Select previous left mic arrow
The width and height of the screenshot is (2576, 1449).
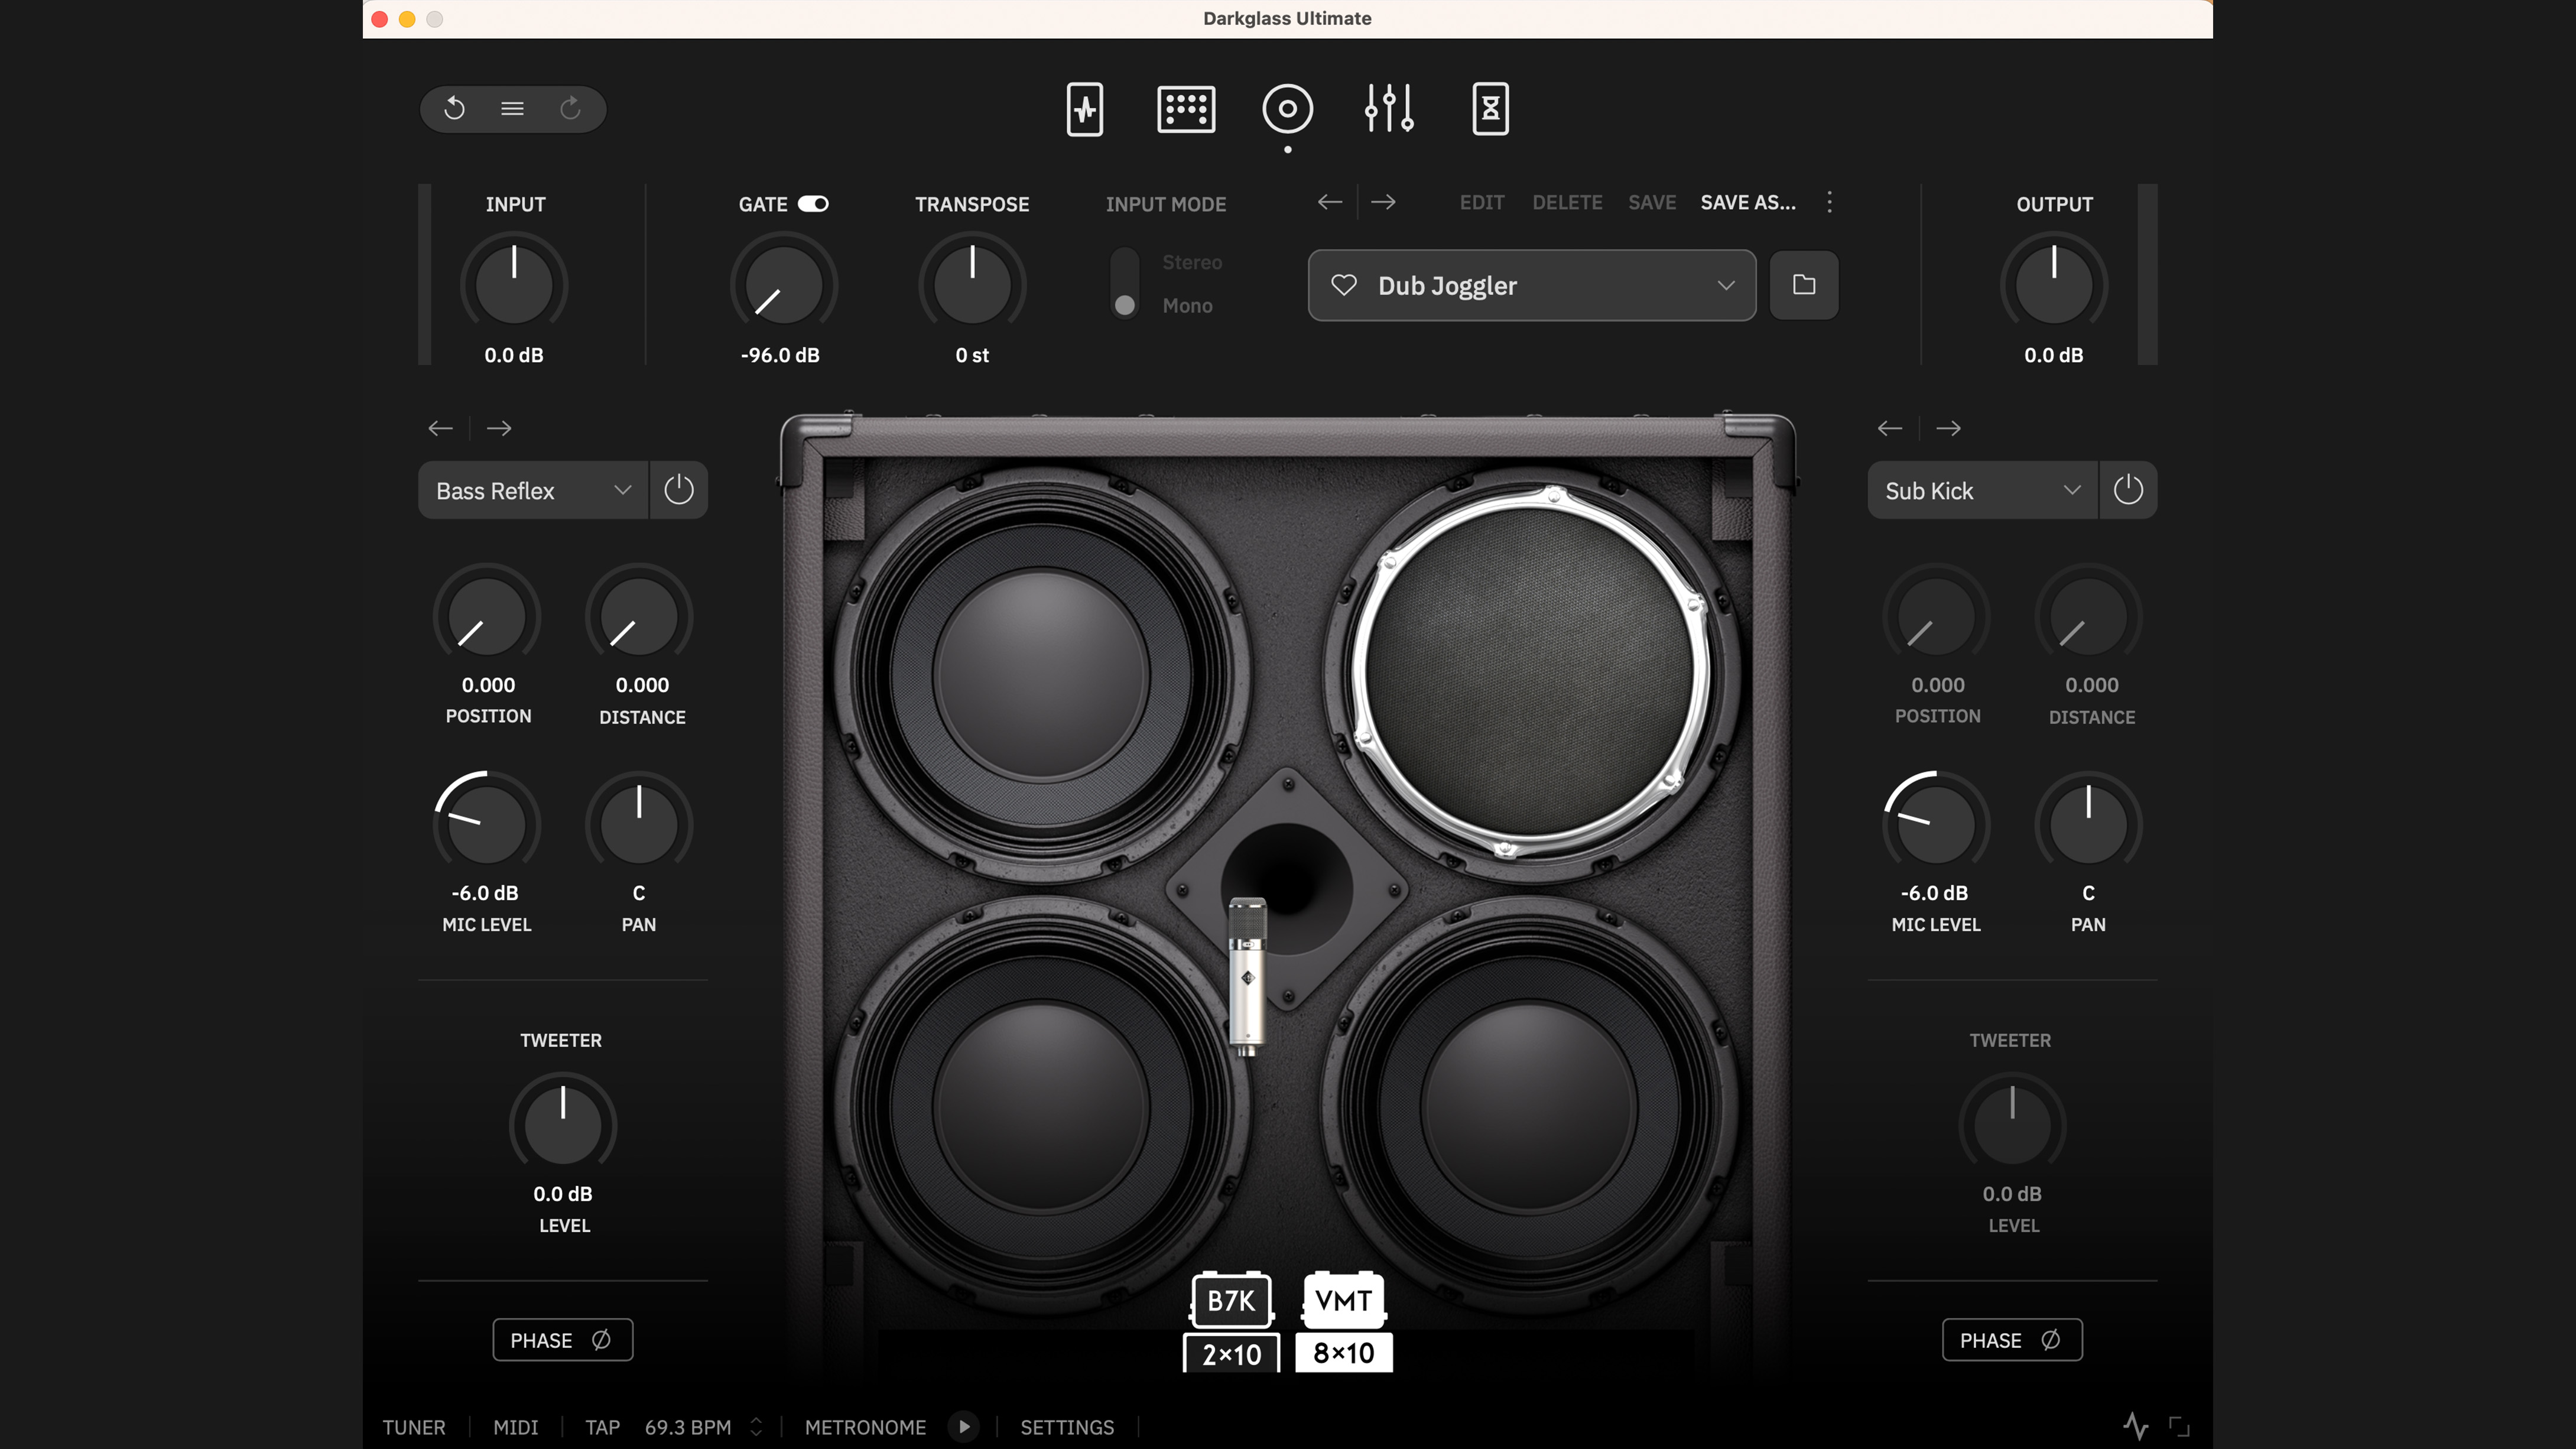pos(441,428)
